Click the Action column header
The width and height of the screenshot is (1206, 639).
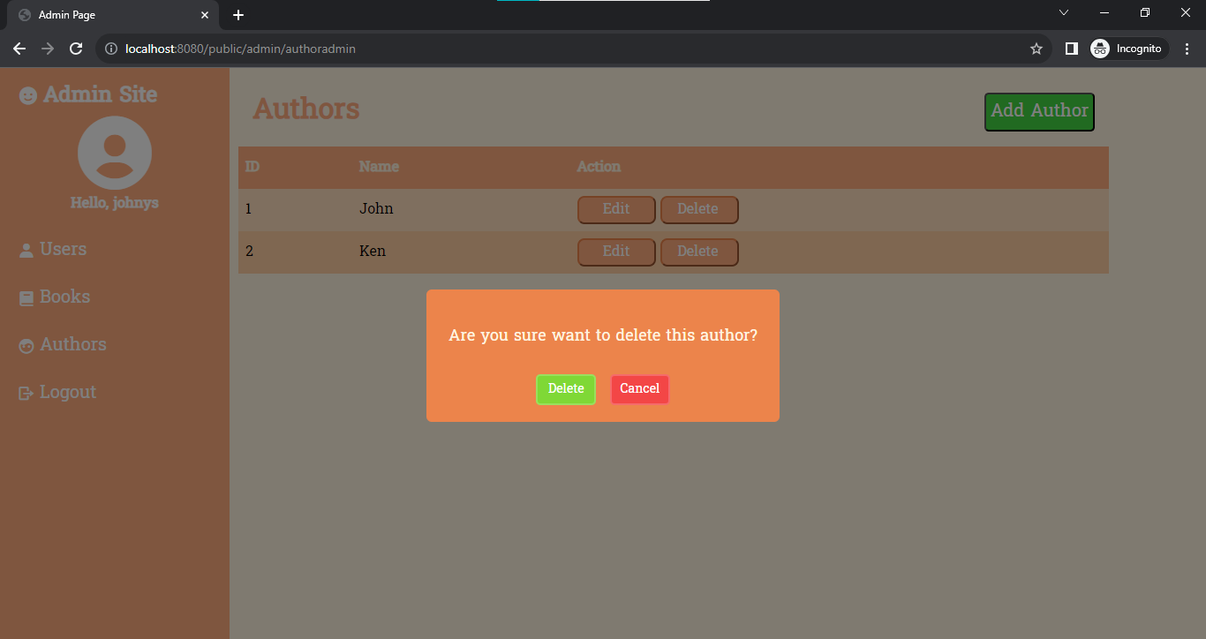[x=599, y=166]
